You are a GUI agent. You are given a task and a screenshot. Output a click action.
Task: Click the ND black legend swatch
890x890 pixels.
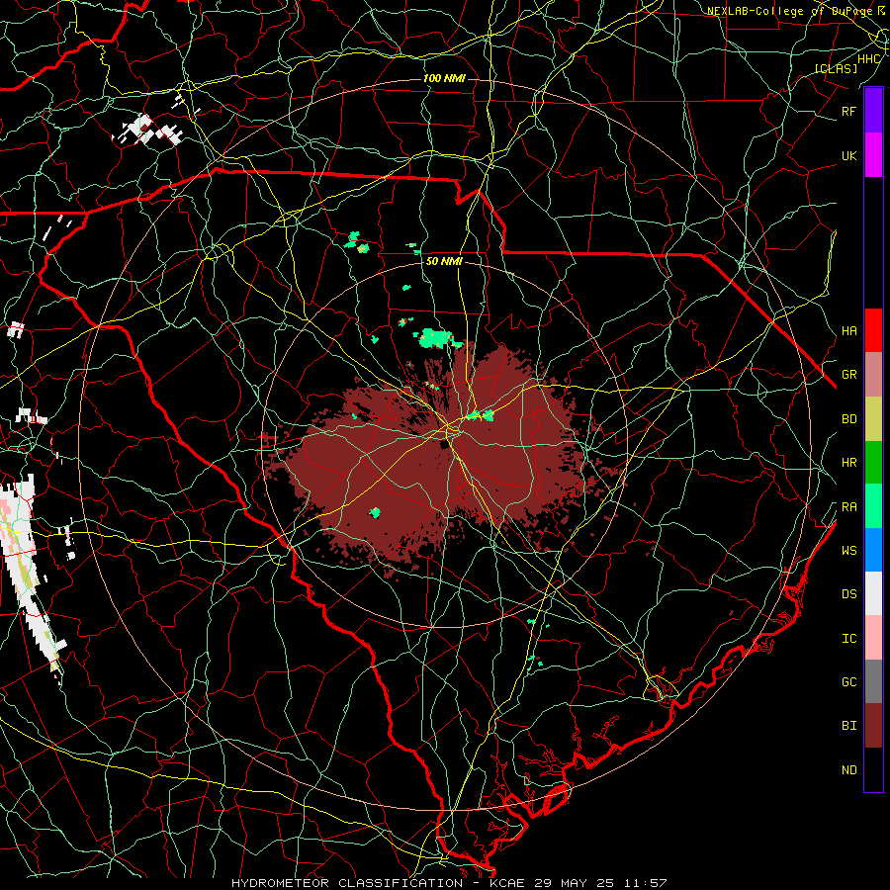[873, 769]
